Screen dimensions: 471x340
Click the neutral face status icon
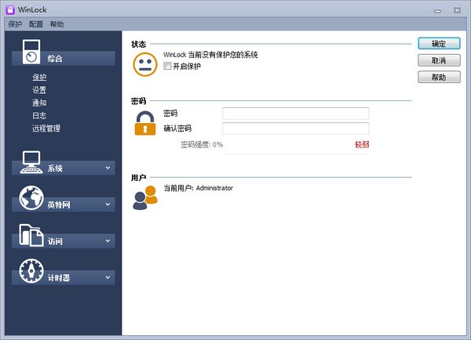coord(144,64)
